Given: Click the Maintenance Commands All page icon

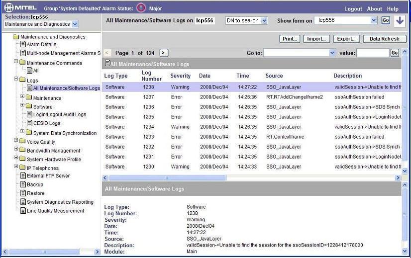Looking at the screenshot, I should tap(30, 70).
